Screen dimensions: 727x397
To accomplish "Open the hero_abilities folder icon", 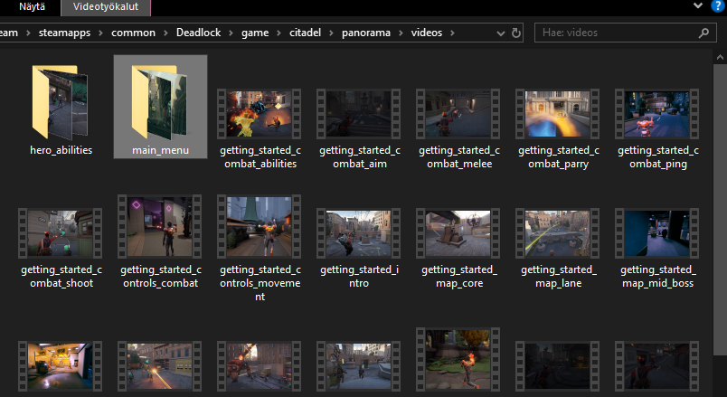I will point(61,102).
